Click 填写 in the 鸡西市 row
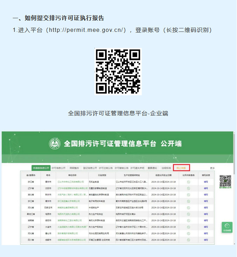Image resolution: width=237 pixels, height=257 pixels. (206, 214)
